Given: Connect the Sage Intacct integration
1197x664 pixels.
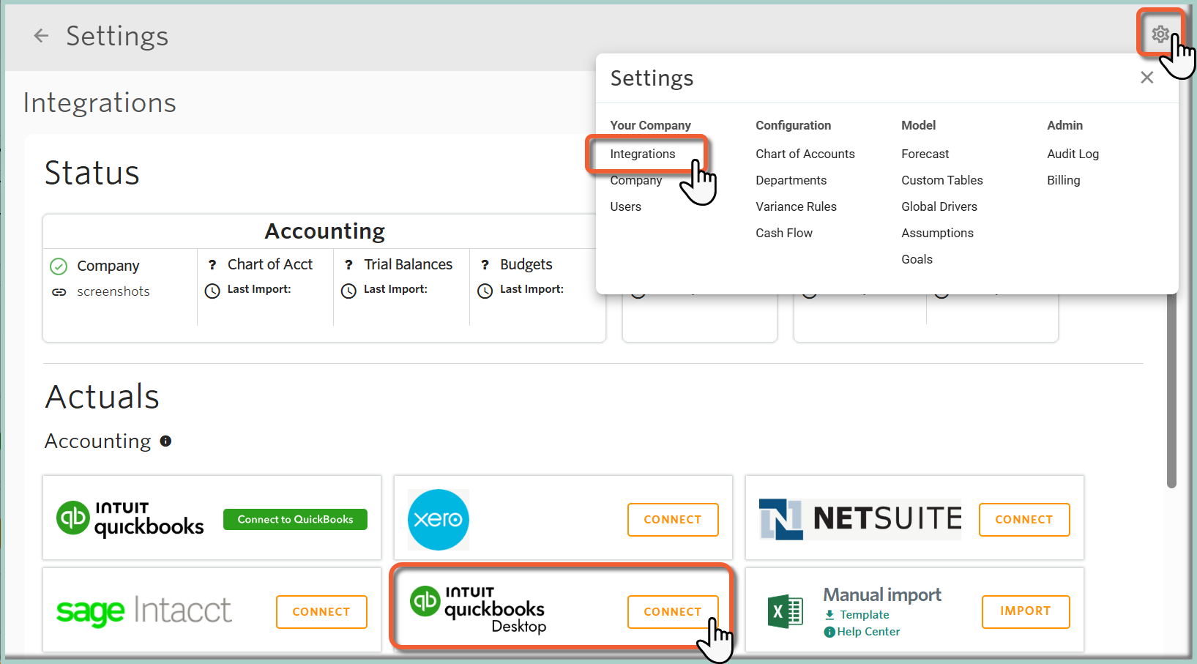Looking at the screenshot, I should click(321, 612).
